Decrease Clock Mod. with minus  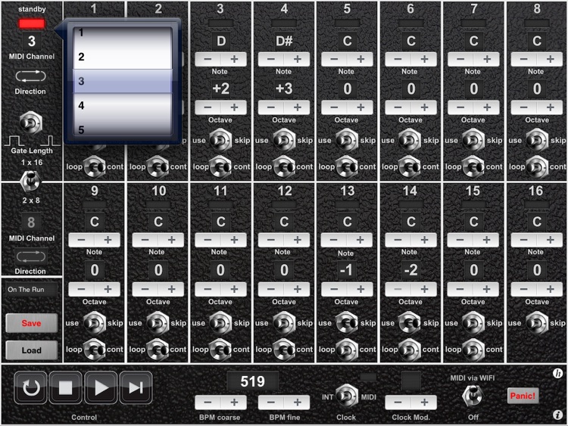(x=398, y=402)
